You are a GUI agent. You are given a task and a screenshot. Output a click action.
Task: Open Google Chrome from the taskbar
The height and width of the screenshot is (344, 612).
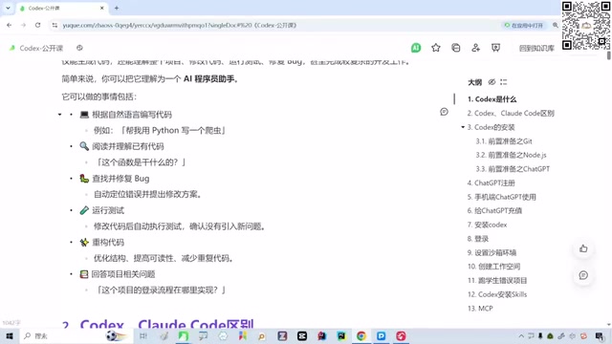[361, 335]
